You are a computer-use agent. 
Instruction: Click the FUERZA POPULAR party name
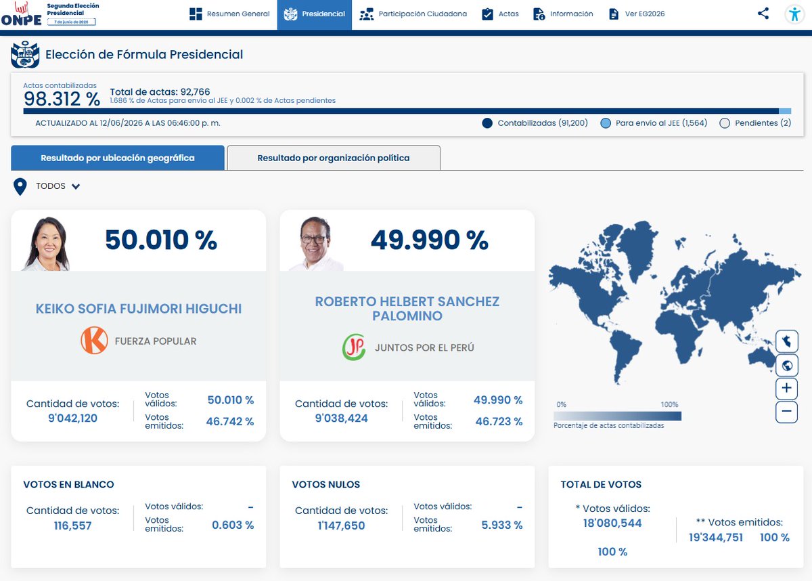click(x=156, y=341)
